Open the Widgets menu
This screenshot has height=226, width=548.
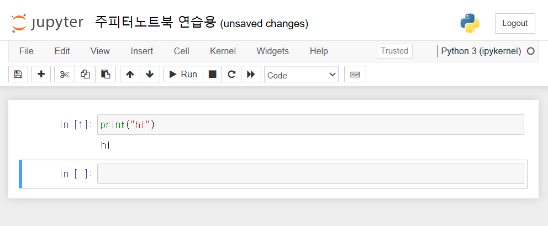[272, 51]
